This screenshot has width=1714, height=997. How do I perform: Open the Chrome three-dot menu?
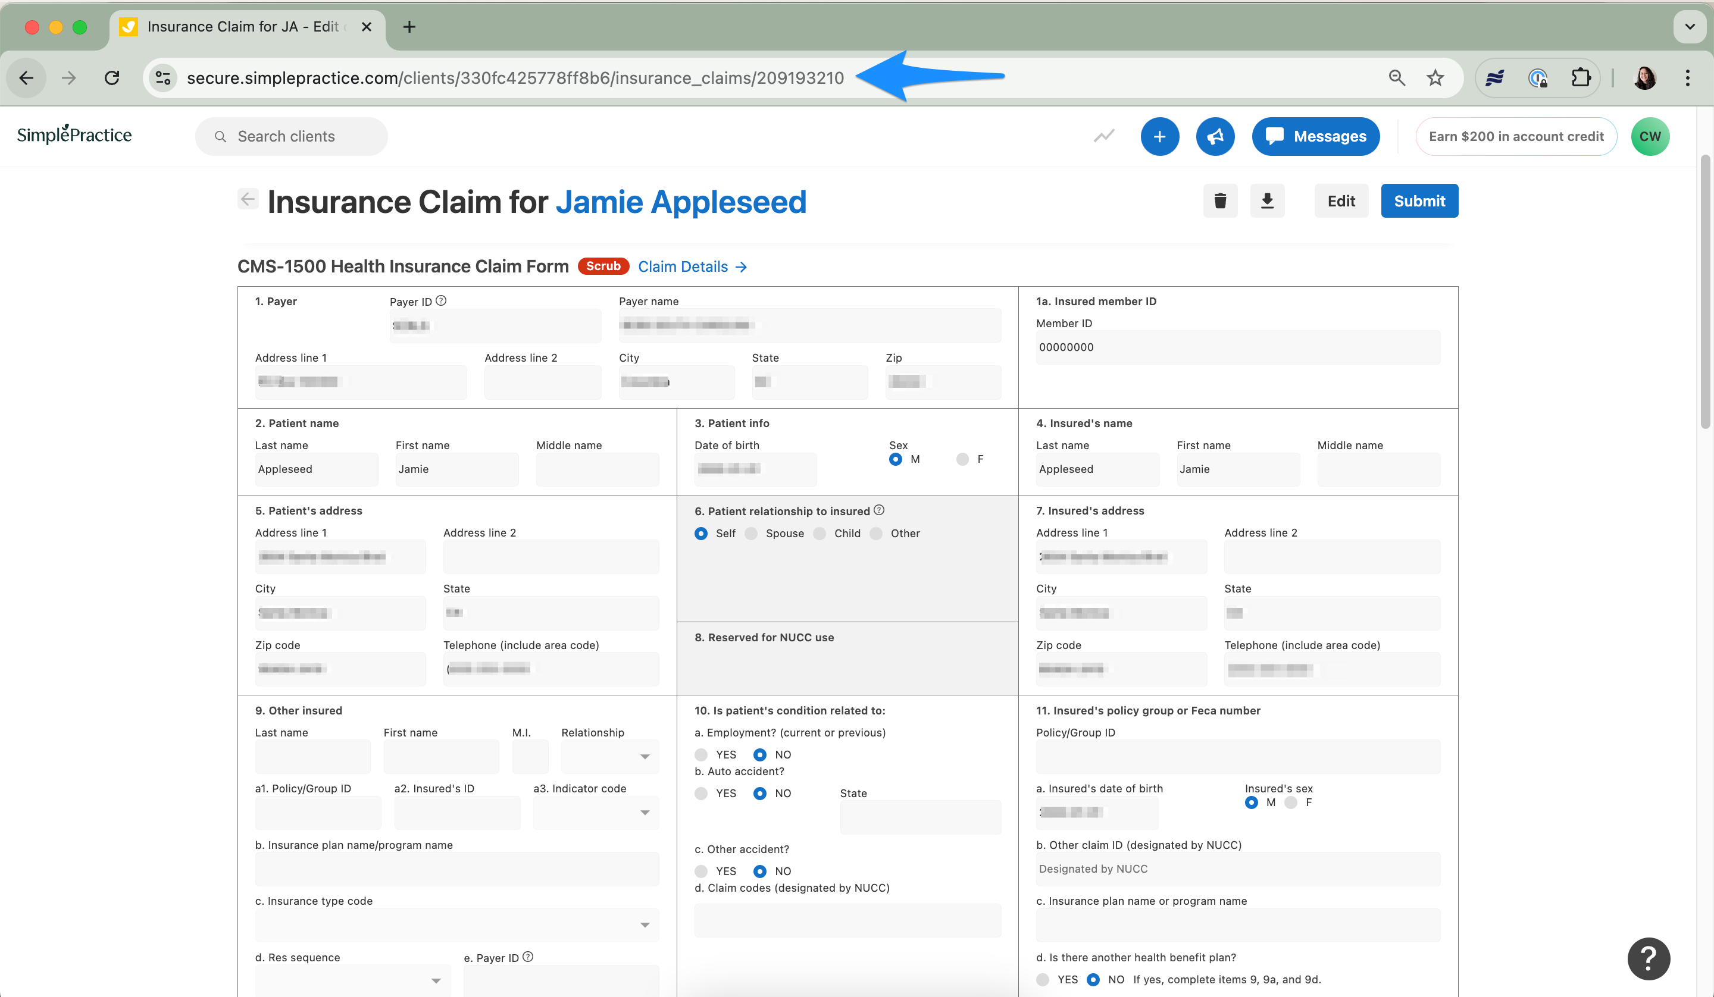pos(1687,78)
